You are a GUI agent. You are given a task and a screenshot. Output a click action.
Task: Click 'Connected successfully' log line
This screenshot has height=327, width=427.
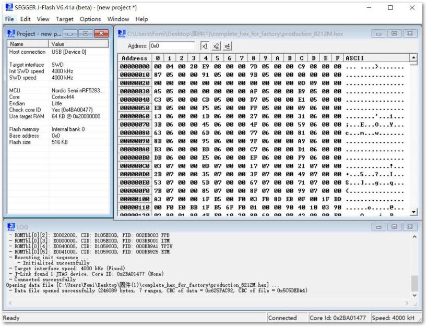click(x=45, y=280)
